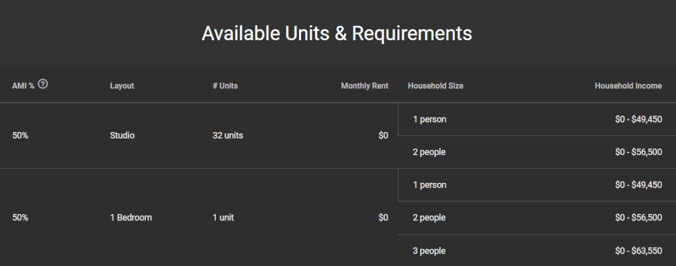Select the $0 - $56,500 income in the 1 Bedroom row

pyautogui.click(x=638, y=218)
